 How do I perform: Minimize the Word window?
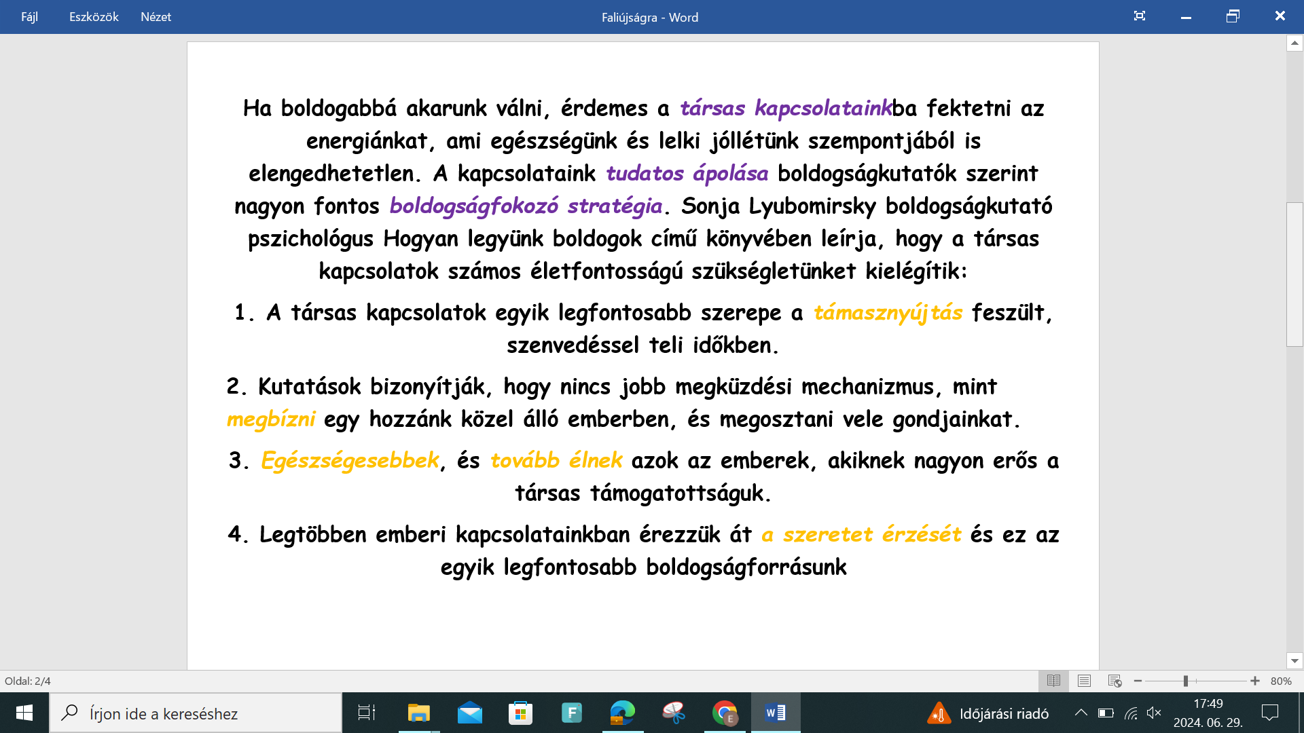(1186, 16)
